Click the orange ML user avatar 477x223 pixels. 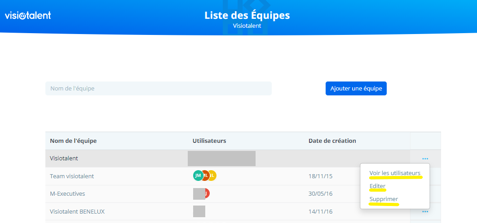205,176
